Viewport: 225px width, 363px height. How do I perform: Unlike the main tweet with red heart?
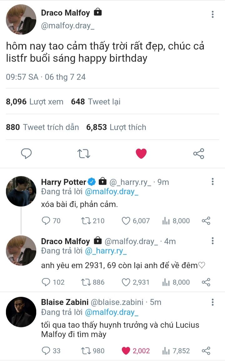pyautogui.click(x=141, y=153)
